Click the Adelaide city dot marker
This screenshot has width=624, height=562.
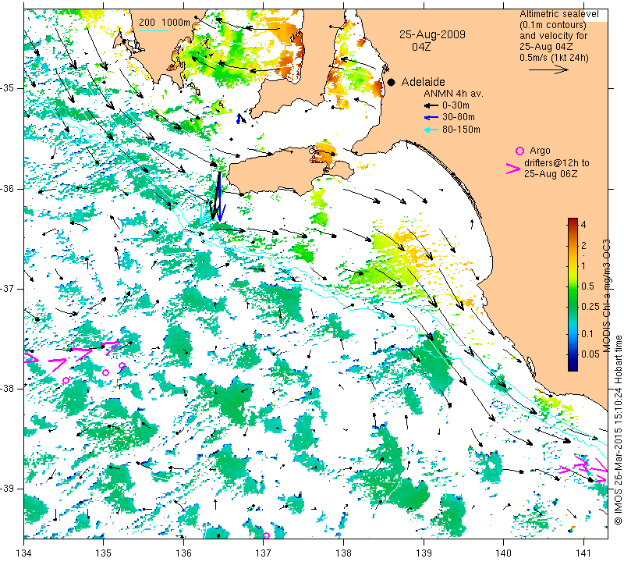[x=392, y=83]
